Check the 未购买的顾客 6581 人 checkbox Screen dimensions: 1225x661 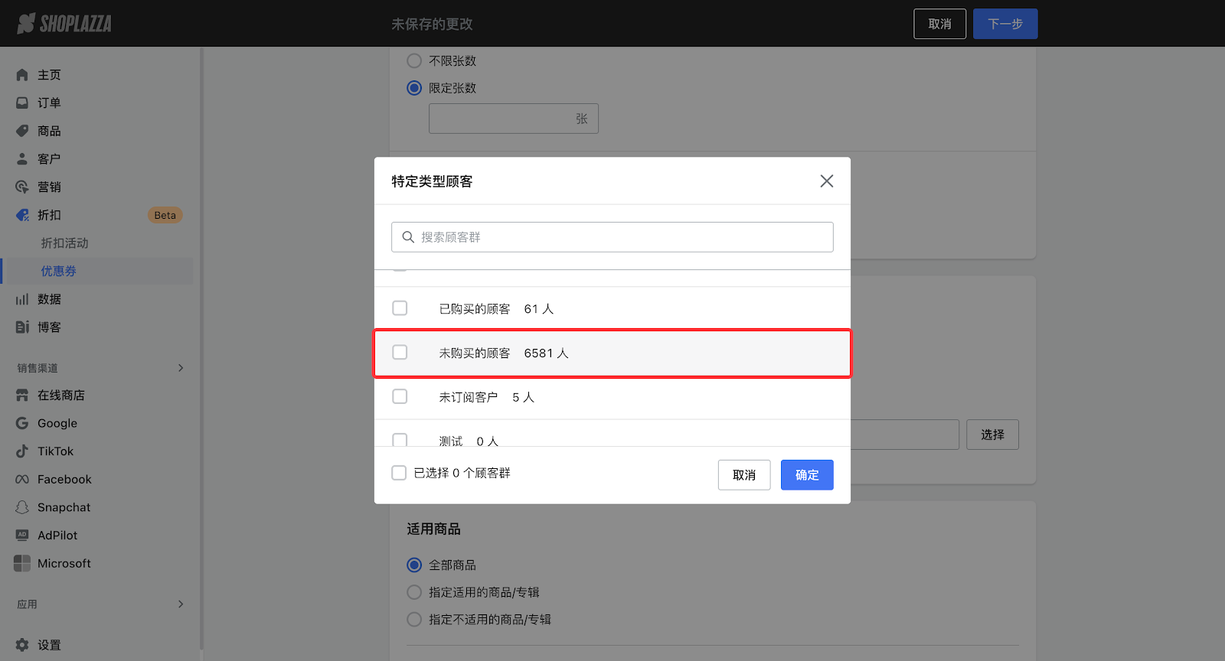(400, 353)
